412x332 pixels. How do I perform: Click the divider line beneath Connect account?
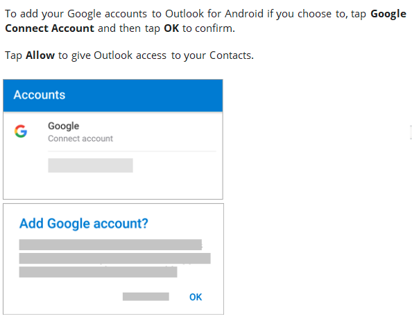pyautogui.click(x=132, y=151)
